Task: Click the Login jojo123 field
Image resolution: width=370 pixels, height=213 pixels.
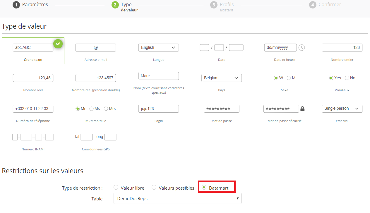Action: [x=158, y=109]
